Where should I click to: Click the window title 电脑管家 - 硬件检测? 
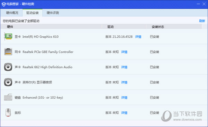coord(20,4)
